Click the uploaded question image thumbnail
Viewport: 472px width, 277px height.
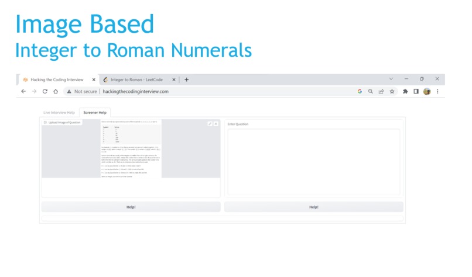131,148
